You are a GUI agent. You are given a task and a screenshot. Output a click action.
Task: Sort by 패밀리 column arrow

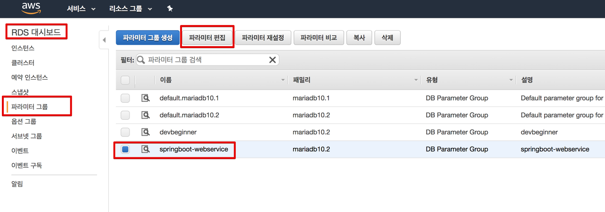(x=416, y=80)
